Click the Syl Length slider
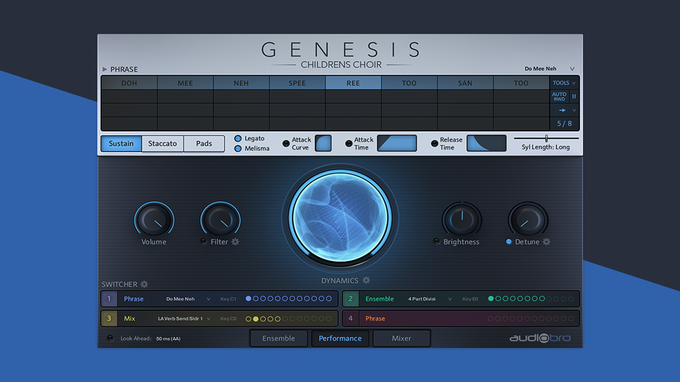 coord(546,138)
